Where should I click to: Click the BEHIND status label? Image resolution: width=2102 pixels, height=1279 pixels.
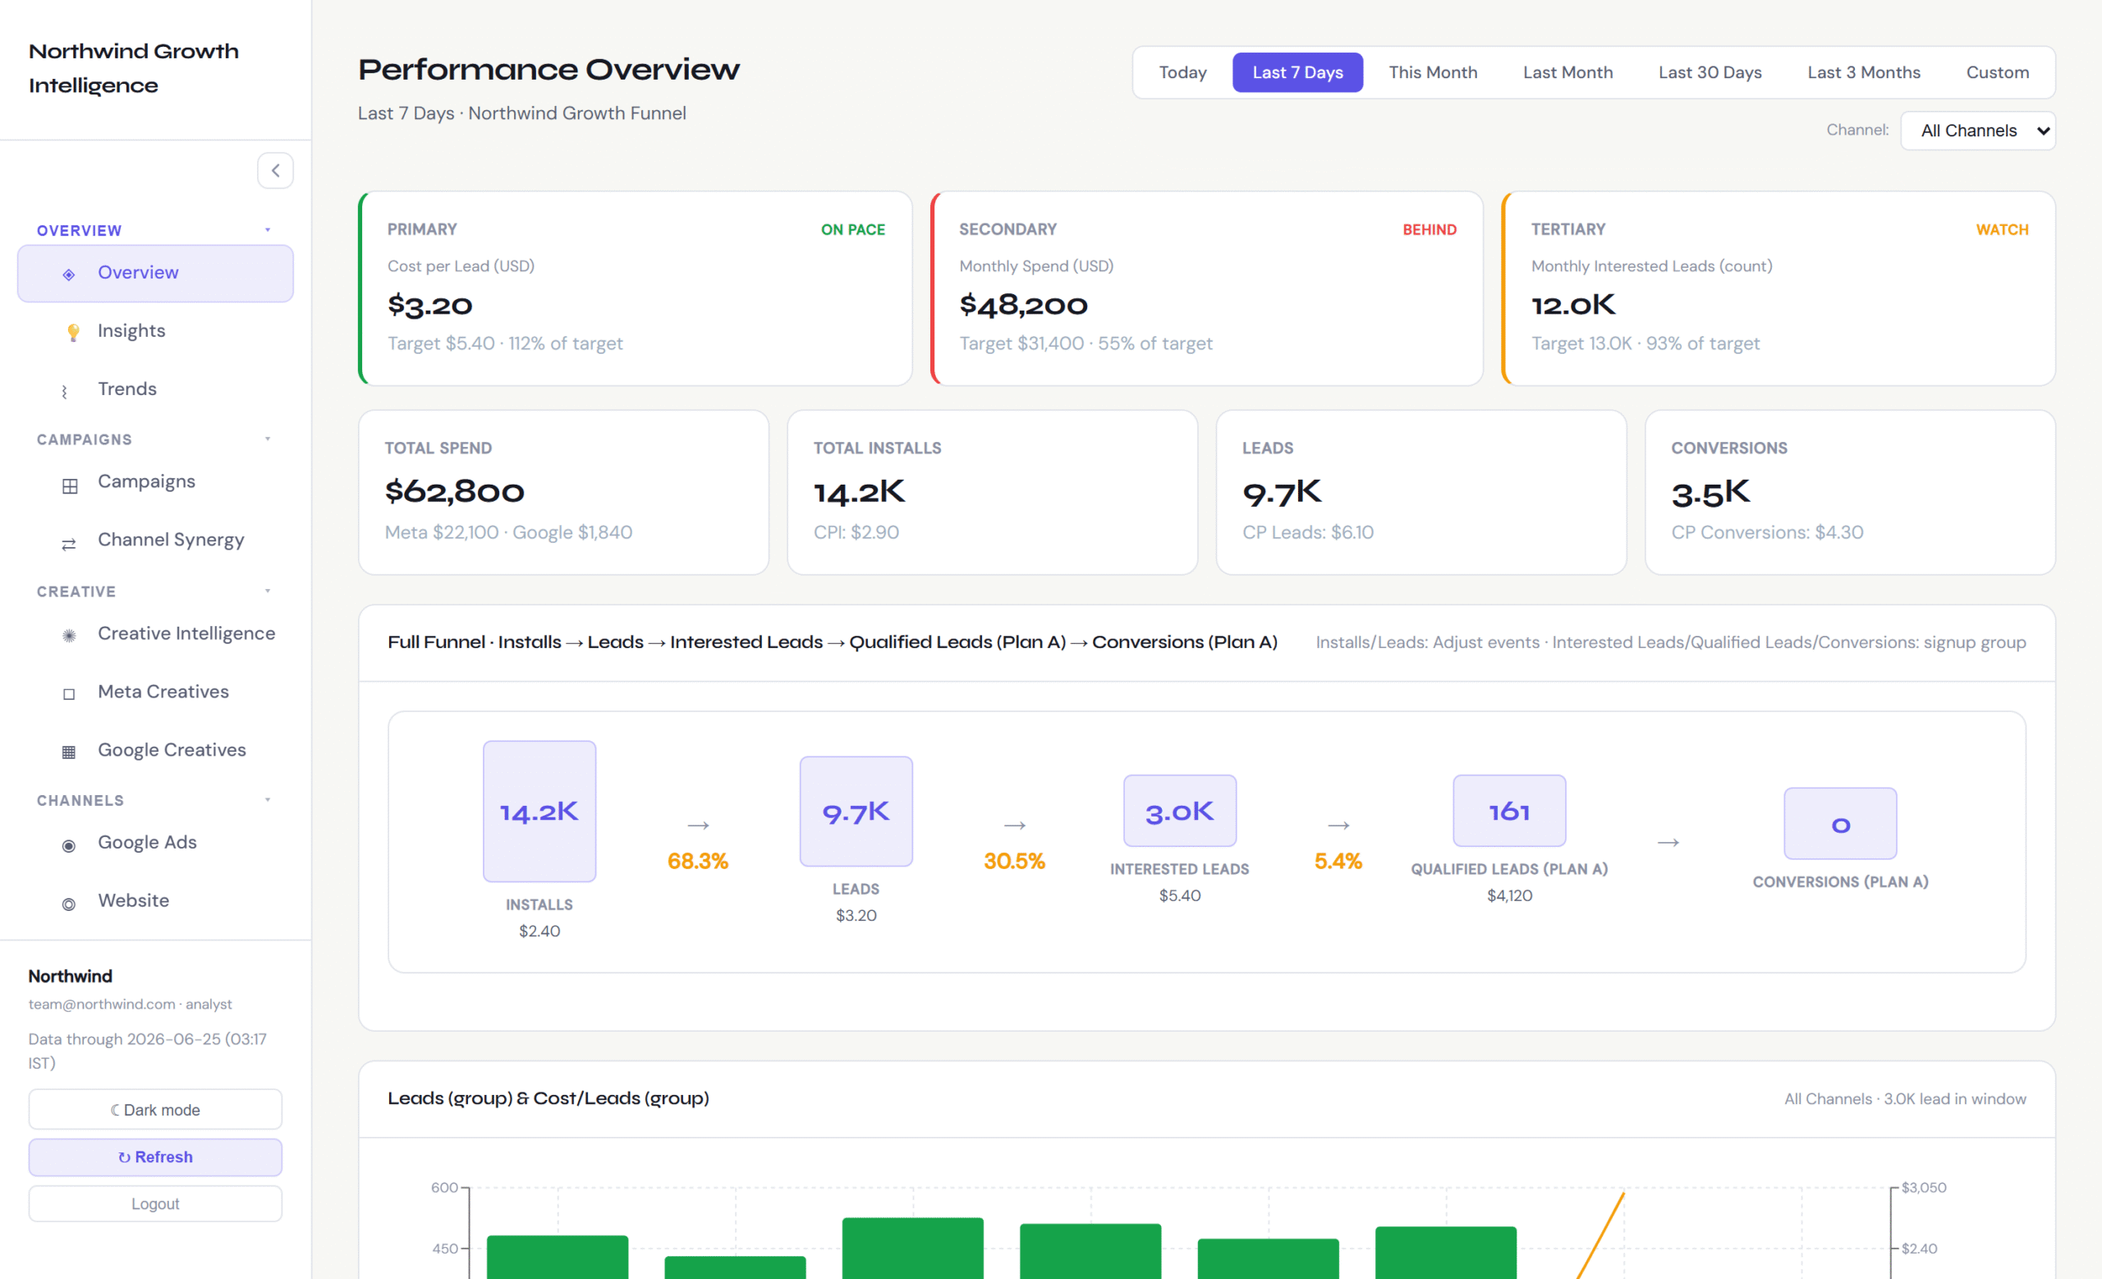1430,229
